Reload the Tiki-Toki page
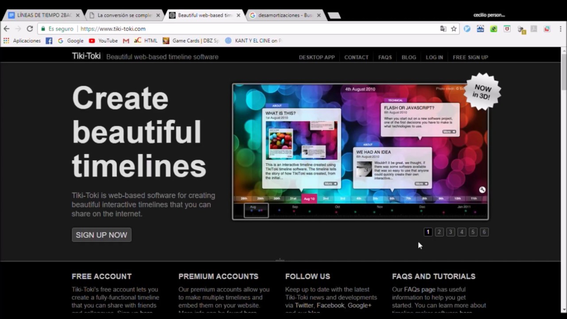Screen dimensions: 567x319 pos(30,29)
